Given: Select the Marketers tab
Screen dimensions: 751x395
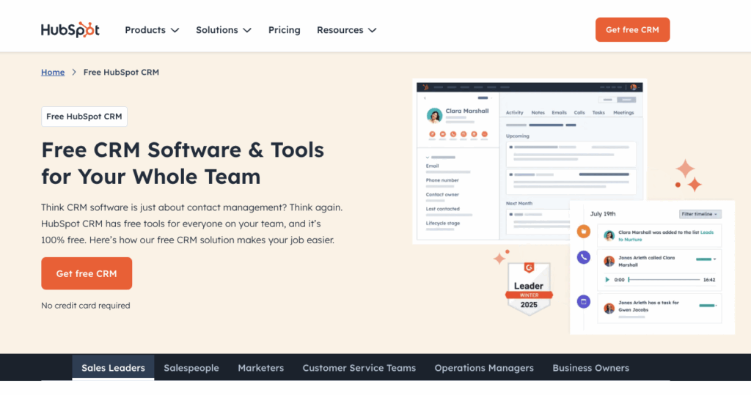Looking at the screenshot, I should 260,368.
